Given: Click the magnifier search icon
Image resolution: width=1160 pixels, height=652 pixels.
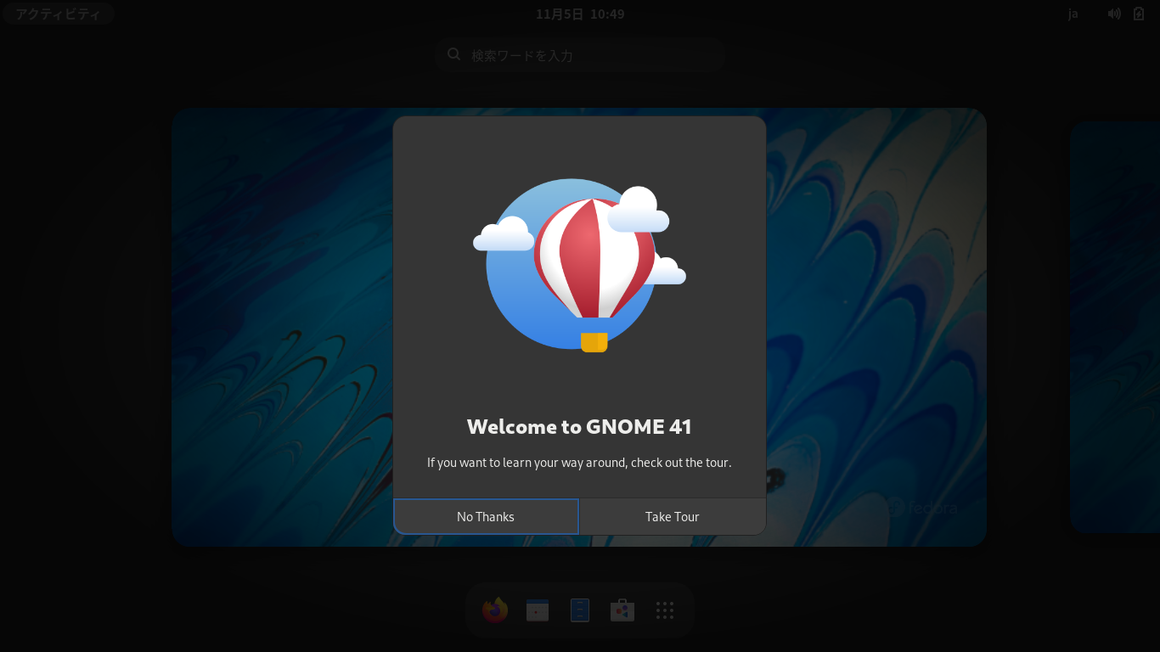Looking at the screenshot, I should click(x=454, y=54).
